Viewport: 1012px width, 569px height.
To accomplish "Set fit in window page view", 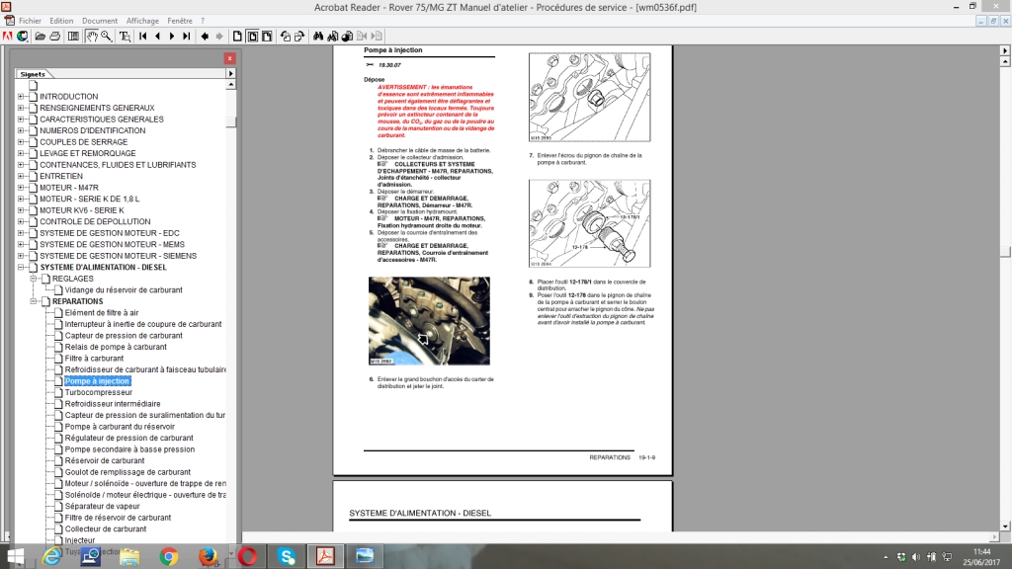I will (x=252, y=37).
